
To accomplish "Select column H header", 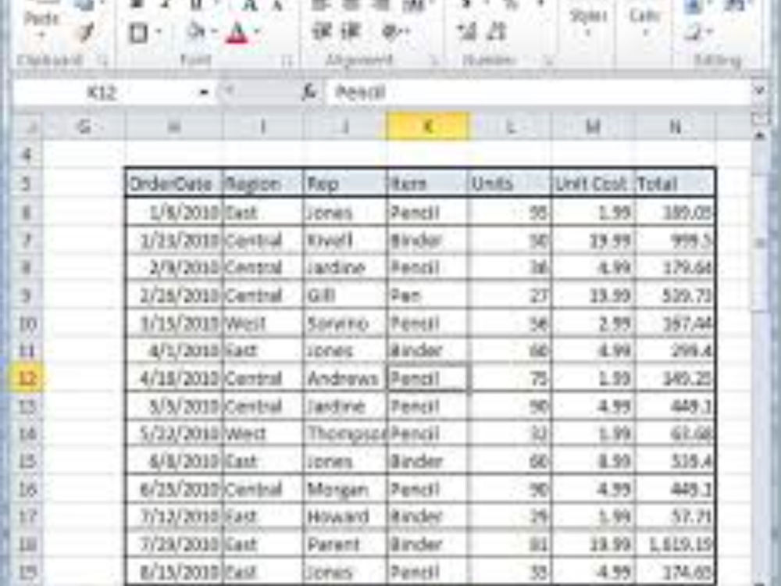I will [174, 127].
